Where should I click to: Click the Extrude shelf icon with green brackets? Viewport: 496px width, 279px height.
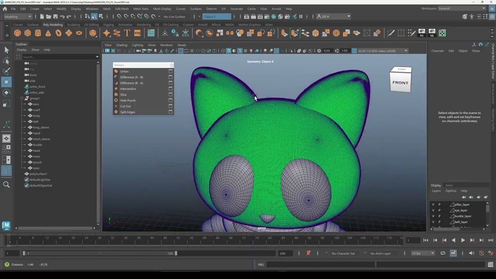[x=294, y=33]
